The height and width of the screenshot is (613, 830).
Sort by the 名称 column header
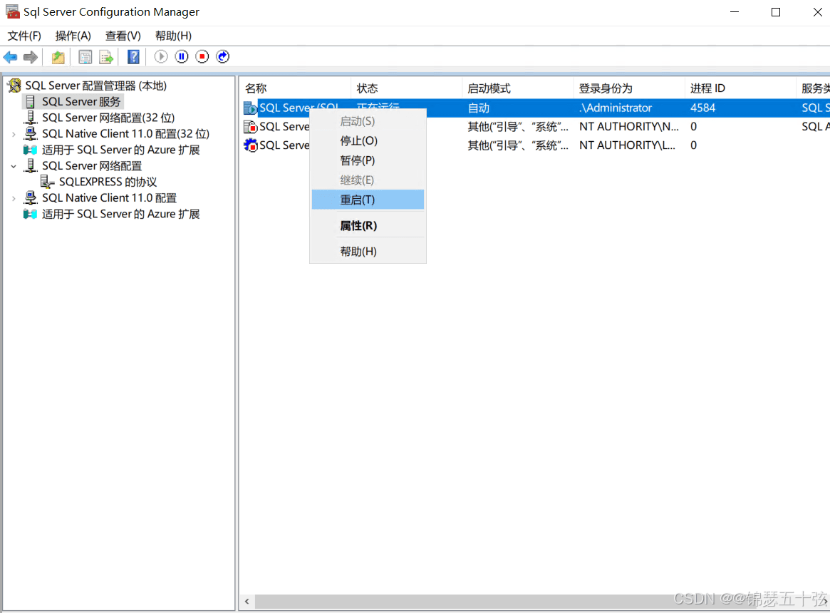tap(296, 88)
